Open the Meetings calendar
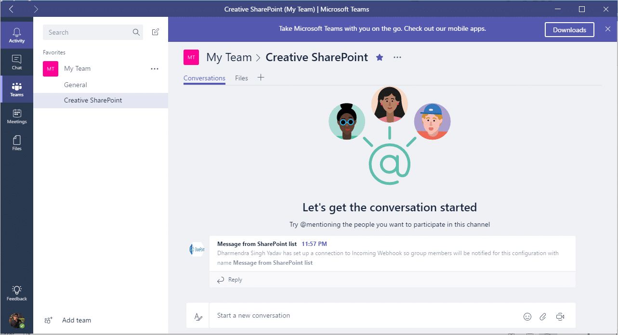This screenshot has width=618, height=335. (17, 116)
